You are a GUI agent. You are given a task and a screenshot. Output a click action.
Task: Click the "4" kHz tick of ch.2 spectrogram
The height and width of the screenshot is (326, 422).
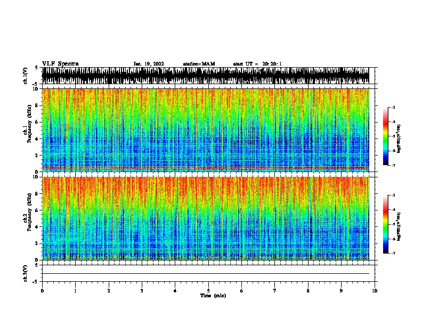pyautogui.click(x=37, y=227)
